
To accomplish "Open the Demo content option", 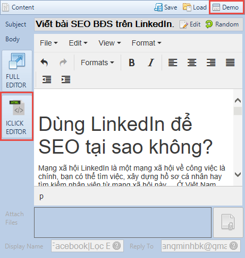I will click(x=226, y=7).
